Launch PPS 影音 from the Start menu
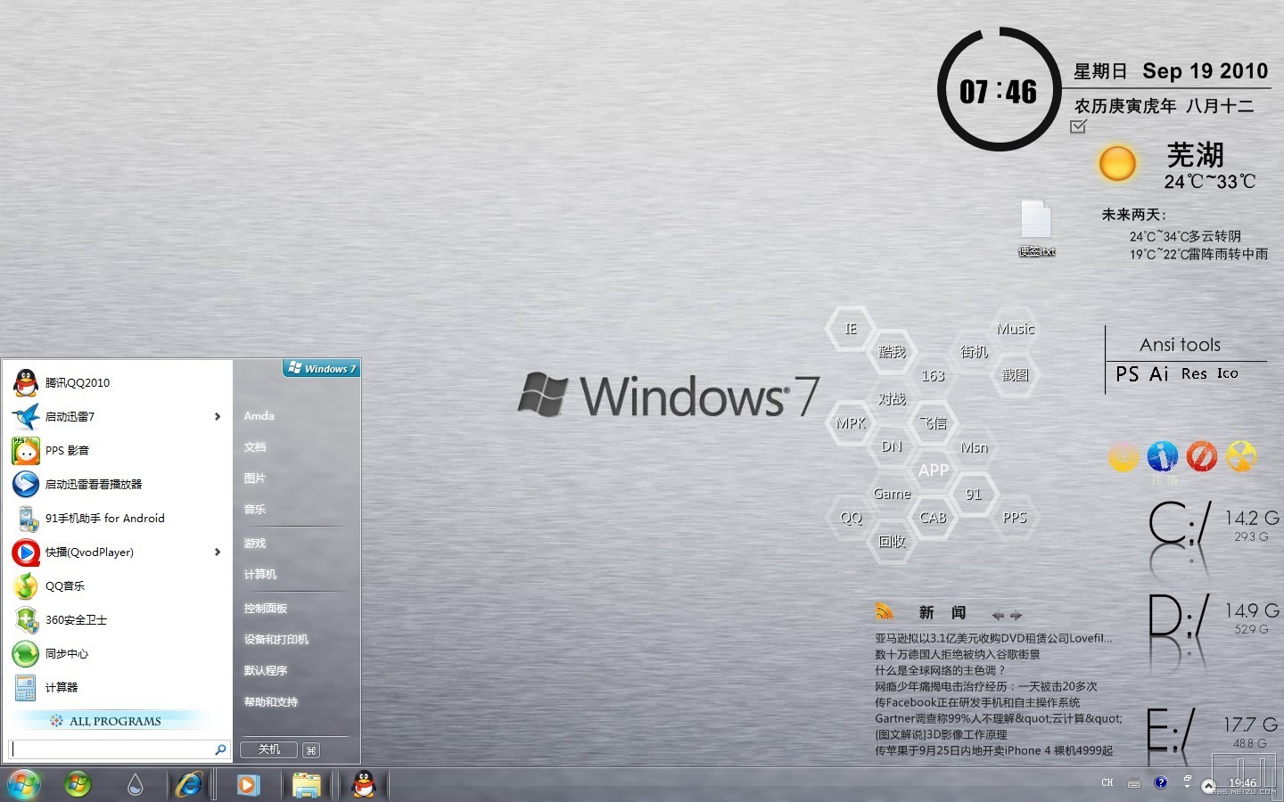Screen dimensions: 1284x802 (117, 450)
